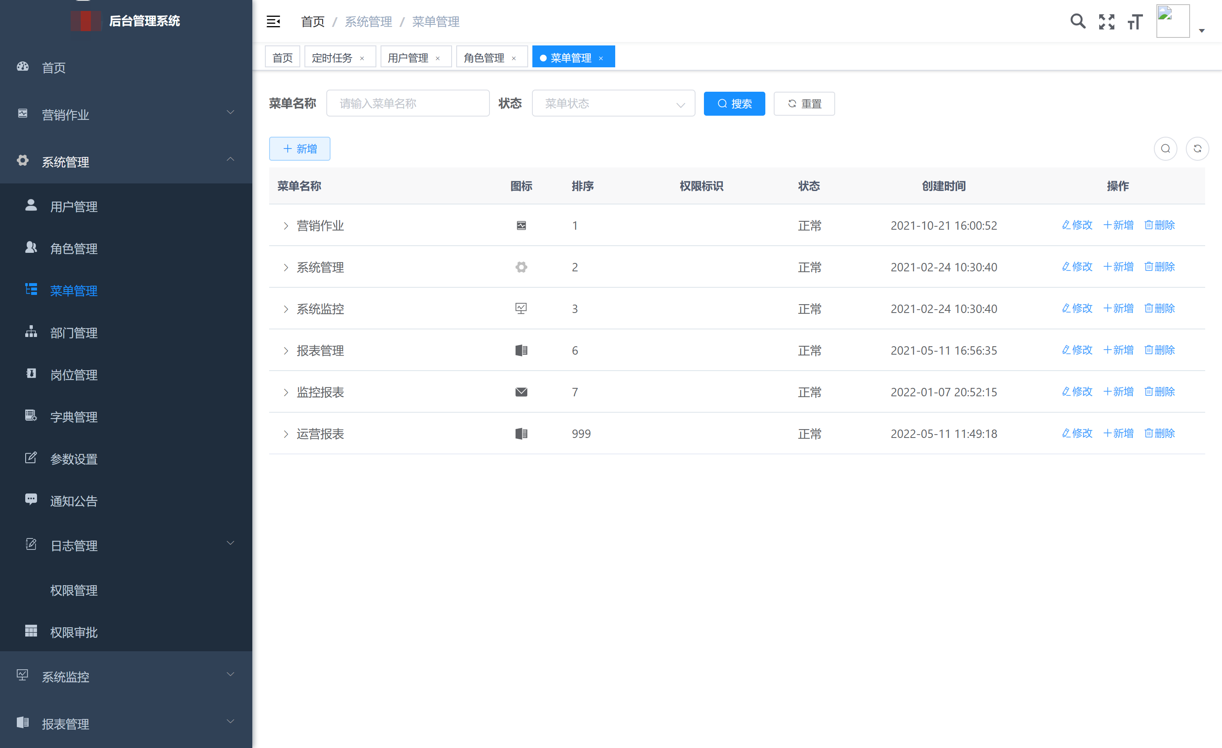Click the round hide-search icon above table
Viewport: 1222px width, 748px height.
pos(1166,149)
